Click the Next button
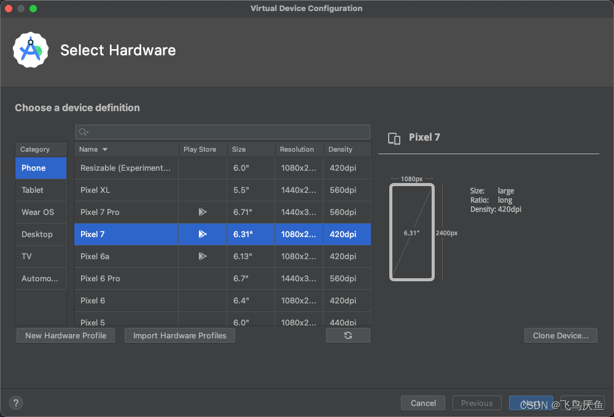This screenshot has height=417, width=614. click(x=531, y=403)
